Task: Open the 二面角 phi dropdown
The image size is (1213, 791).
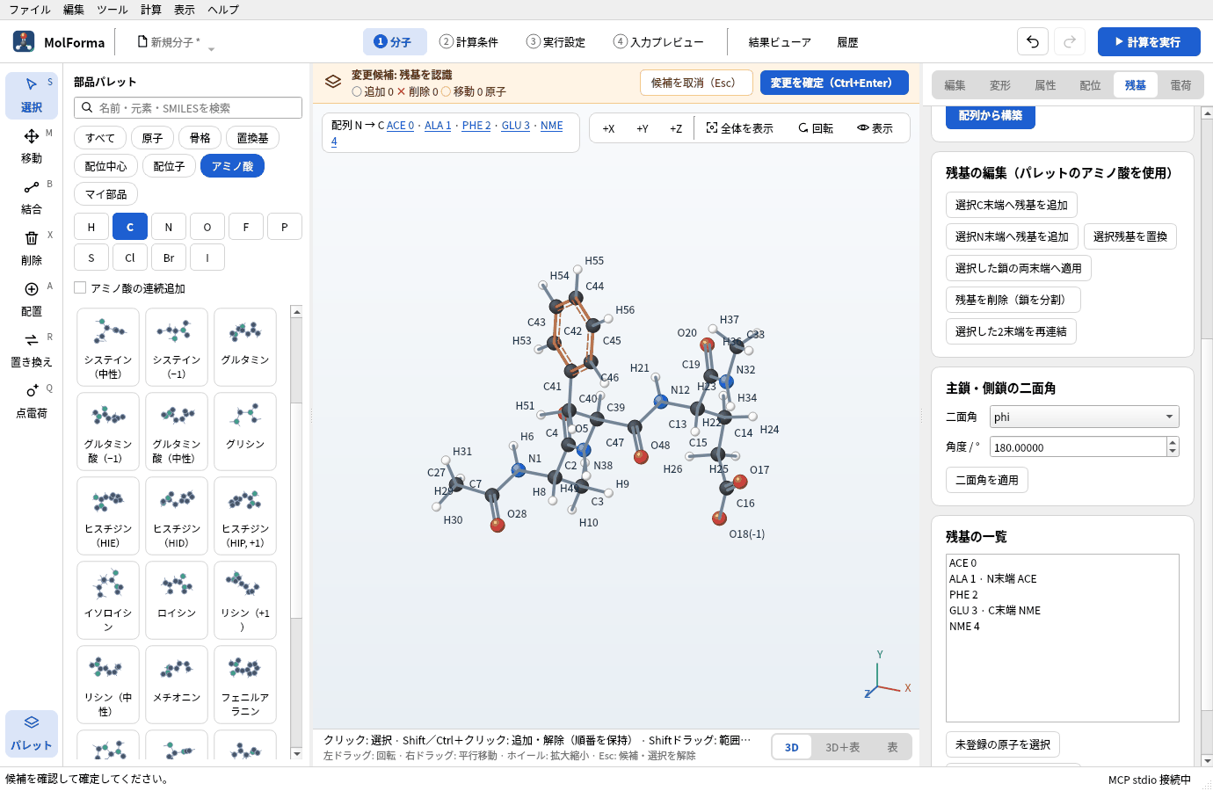Action: tap(1084, 417)
